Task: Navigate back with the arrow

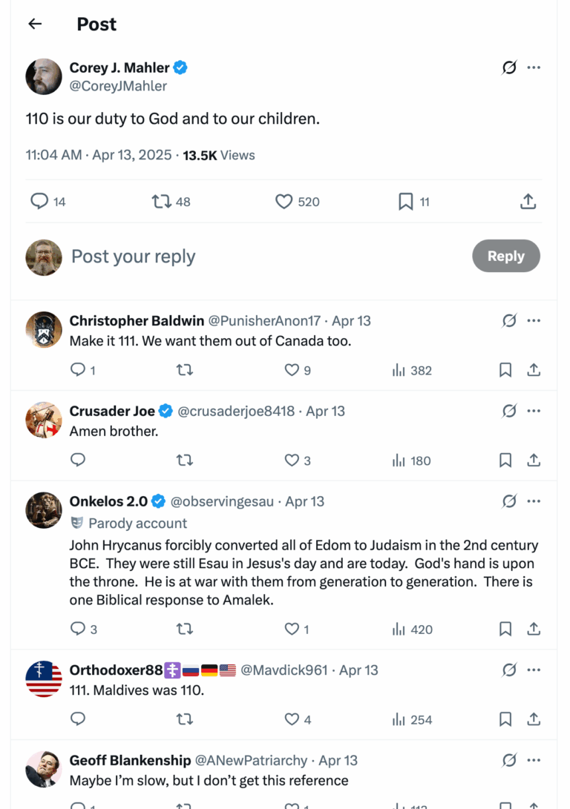Action: coord(35,24)
